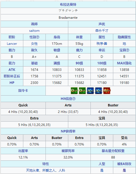This screenshot has width=136, height=174.
Task: Click the Japanese name ブラダマンテ
Action: pyautogui.click(x=68, y=11)
